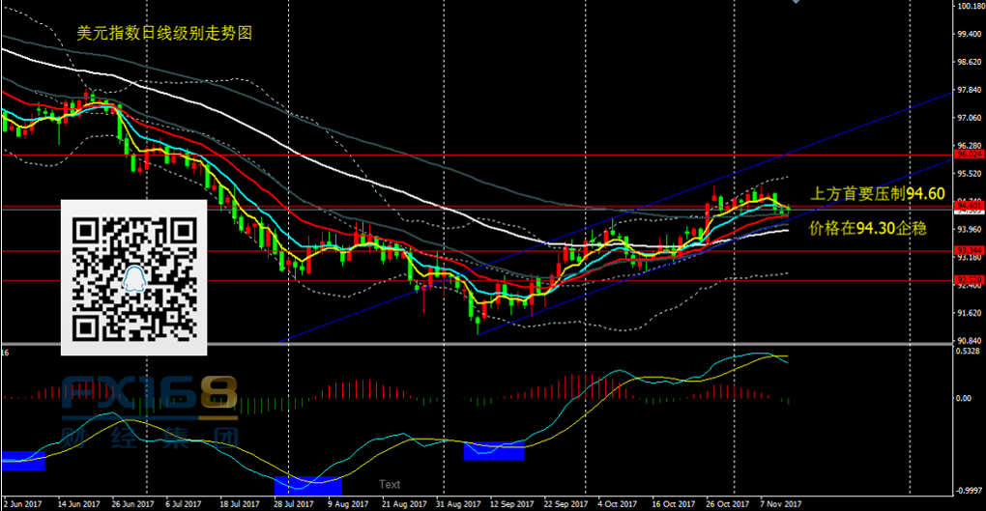Click the QR code image

tap(133, 277)
